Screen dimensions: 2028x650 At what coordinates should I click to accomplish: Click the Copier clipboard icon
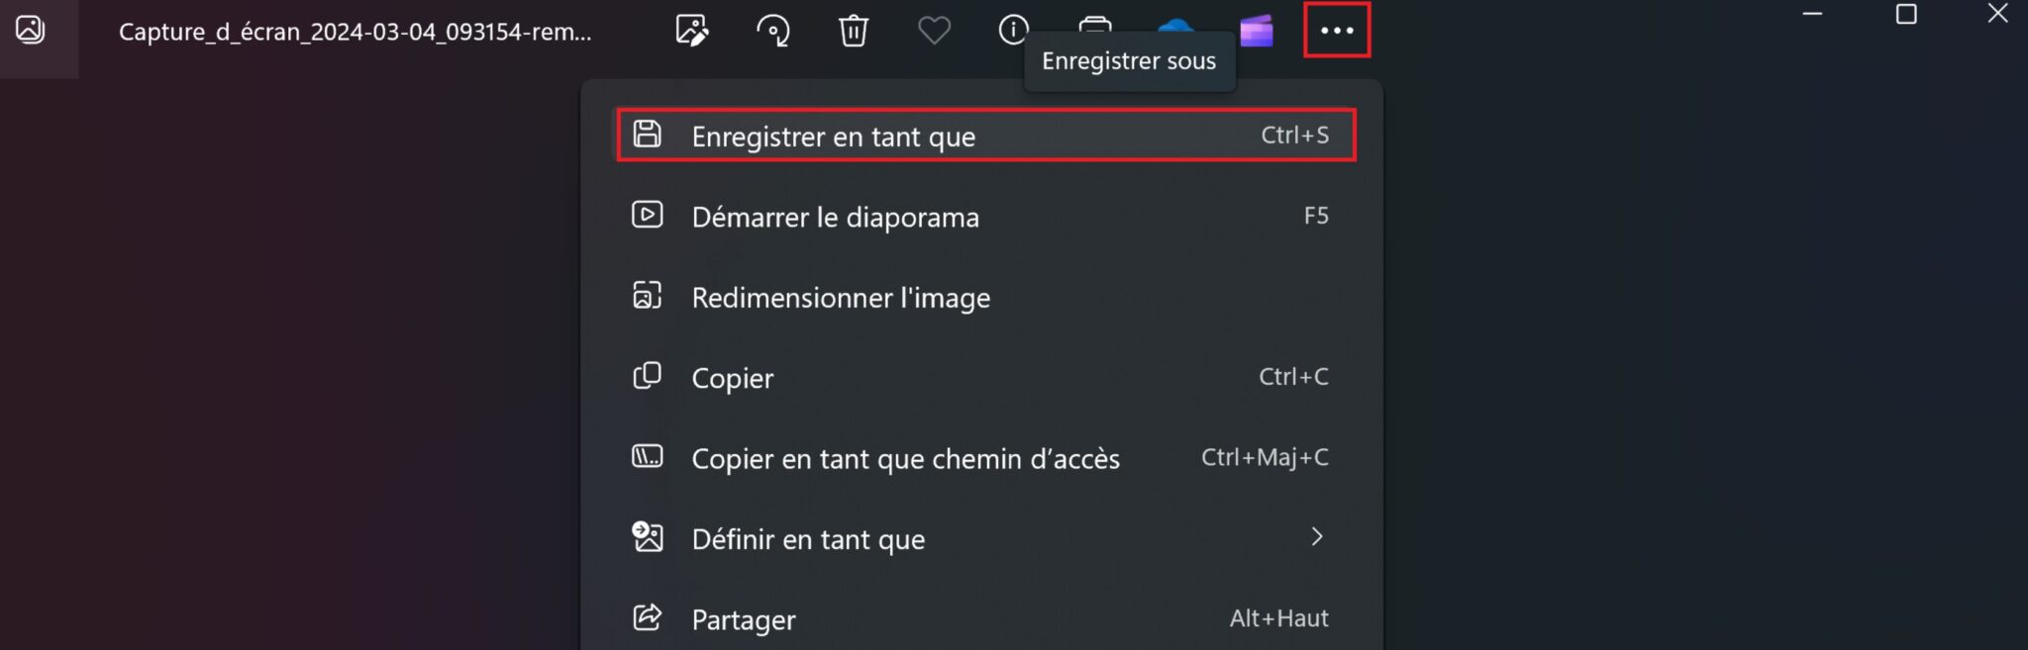click(648, 377)
